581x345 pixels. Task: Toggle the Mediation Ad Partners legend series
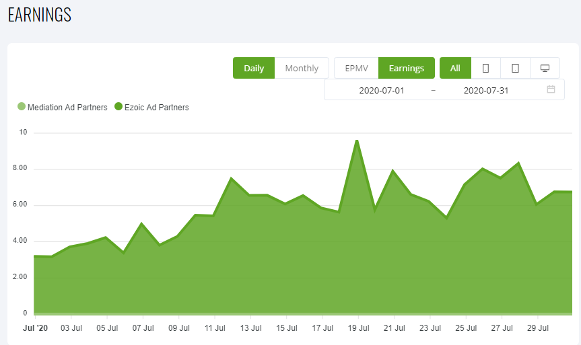[63, 107]
